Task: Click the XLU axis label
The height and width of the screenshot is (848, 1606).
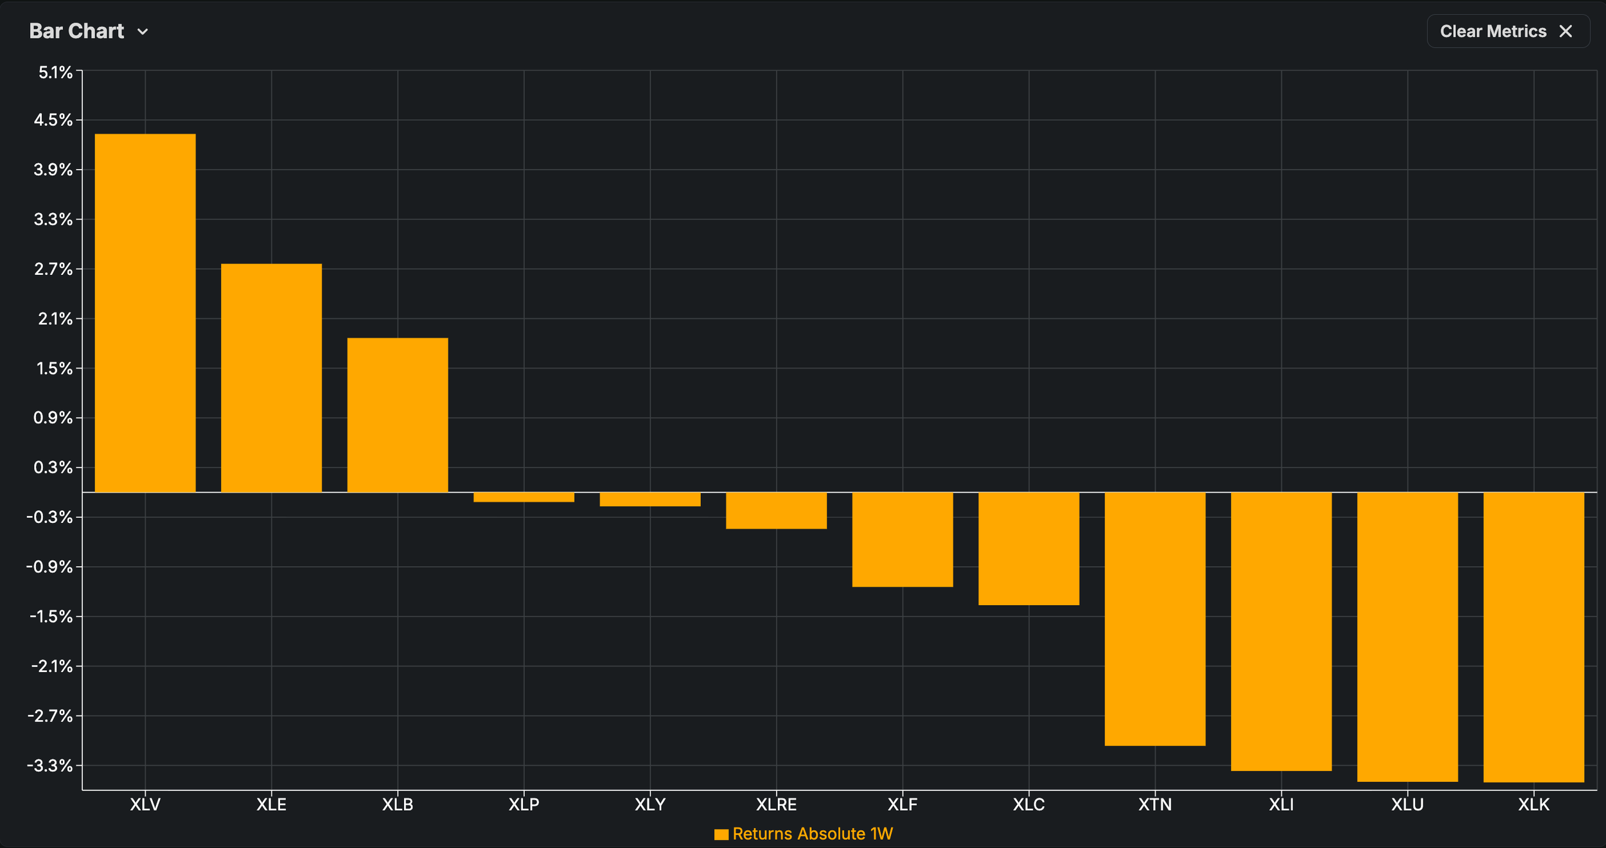Action: (1407, 804)
